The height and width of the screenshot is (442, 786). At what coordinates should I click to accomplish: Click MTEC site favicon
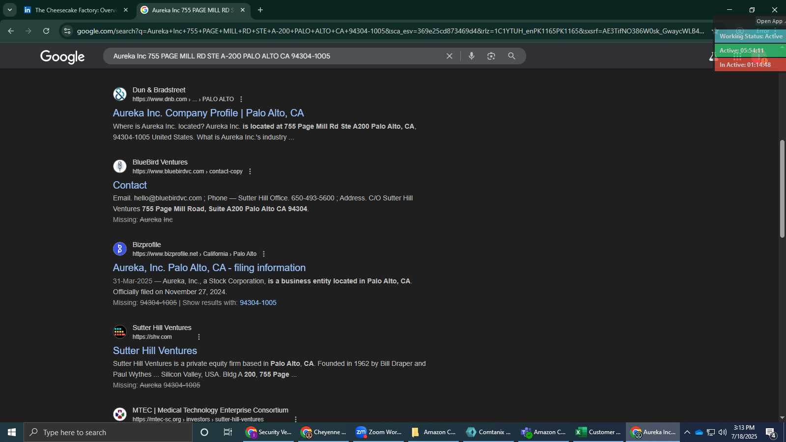[x=120, y=414]
